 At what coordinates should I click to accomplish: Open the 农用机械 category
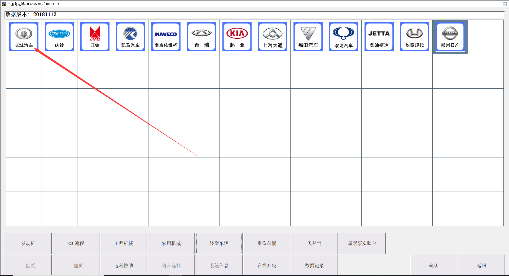(x=171, y=243)
